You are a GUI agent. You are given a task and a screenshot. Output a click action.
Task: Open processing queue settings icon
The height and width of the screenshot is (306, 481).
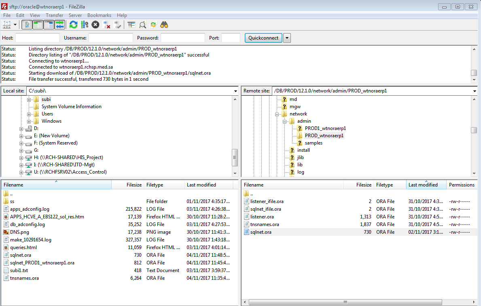tap(84, 25)
